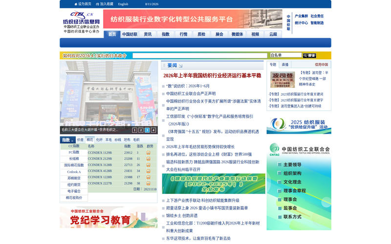Click the 纺织服装行业数字化转型公共服务平台 banner
The width and height of the screenshot is (391, 244).
pyautogui.click(x=193, y=19)
